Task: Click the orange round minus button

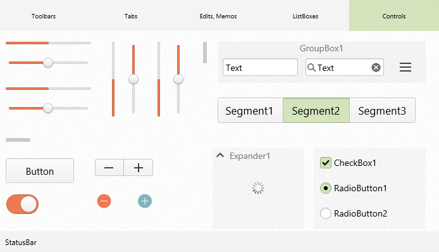Action: (104, 201)
